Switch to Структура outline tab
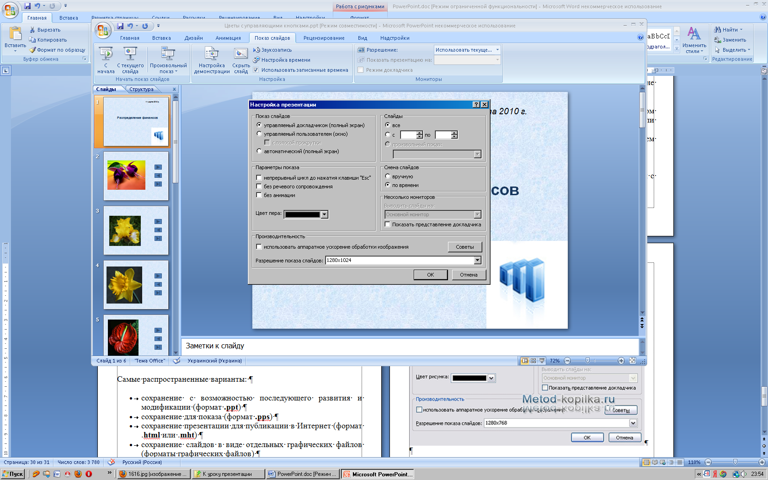768x480 pixels. pos(142,89)
